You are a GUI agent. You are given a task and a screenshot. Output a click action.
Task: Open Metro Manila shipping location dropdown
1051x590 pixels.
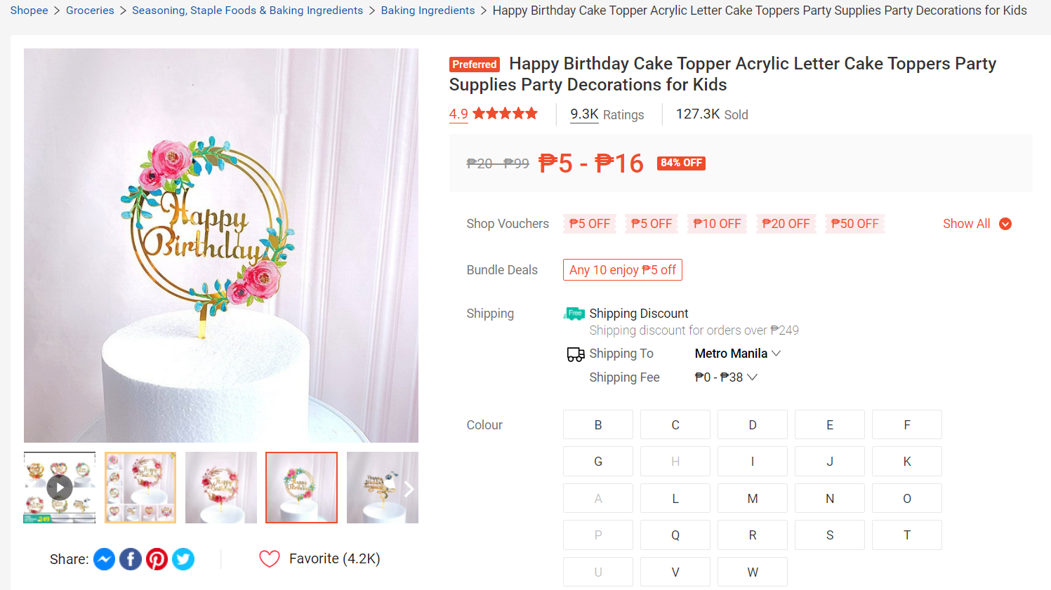(x=737, y=354)
